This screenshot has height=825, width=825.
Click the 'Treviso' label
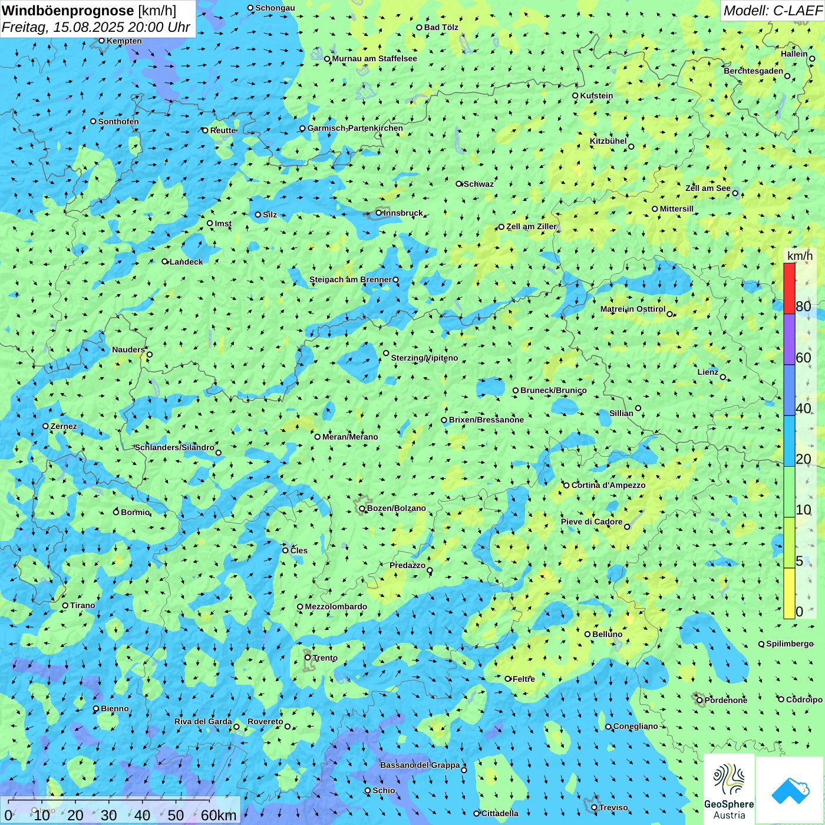pyautogui.click(x=613, y=807)
